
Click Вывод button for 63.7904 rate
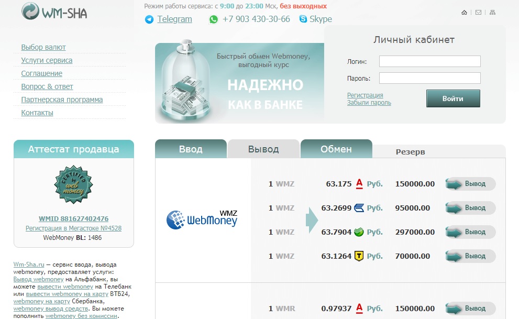point(470,232)
